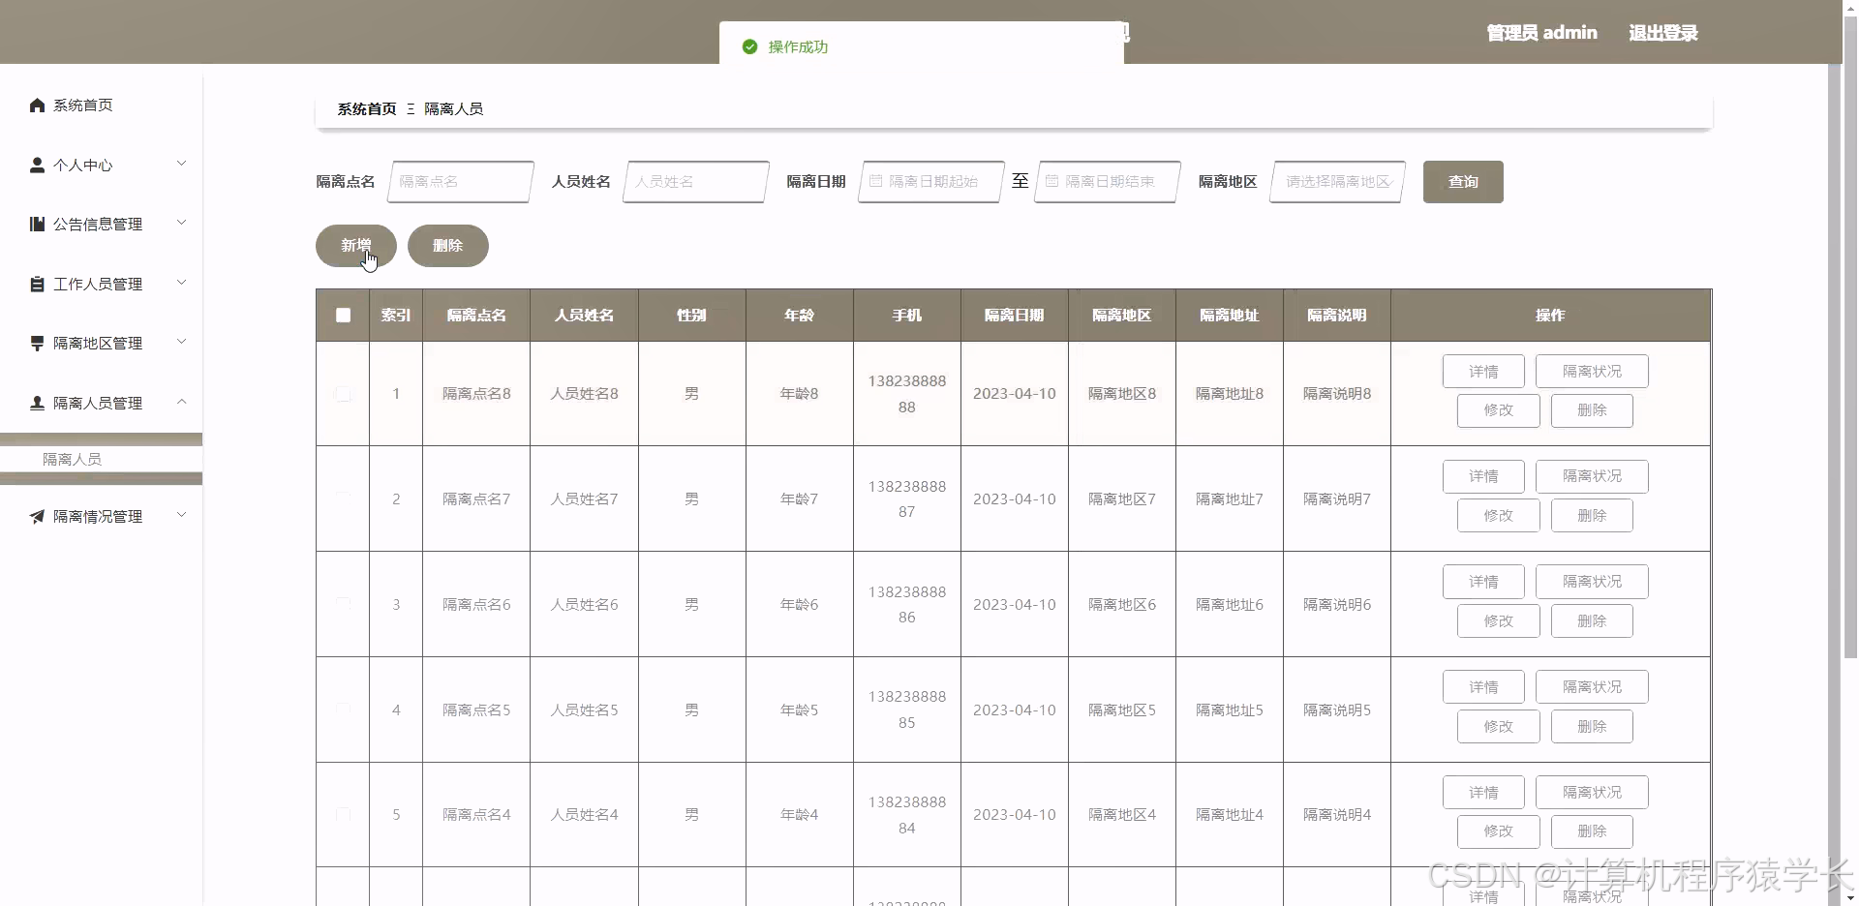The width and height of the screenshot is (1859, 906).
Task: Expand 隔离情况管理 chevron
Action: click(181, 515)
